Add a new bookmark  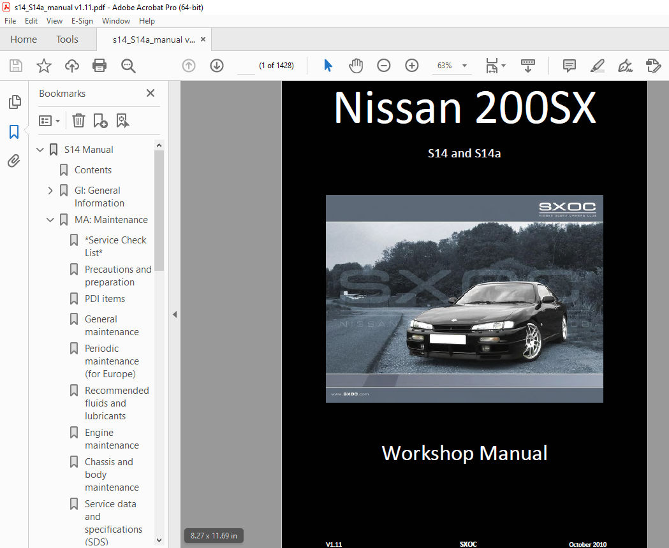tap(100, 120)
